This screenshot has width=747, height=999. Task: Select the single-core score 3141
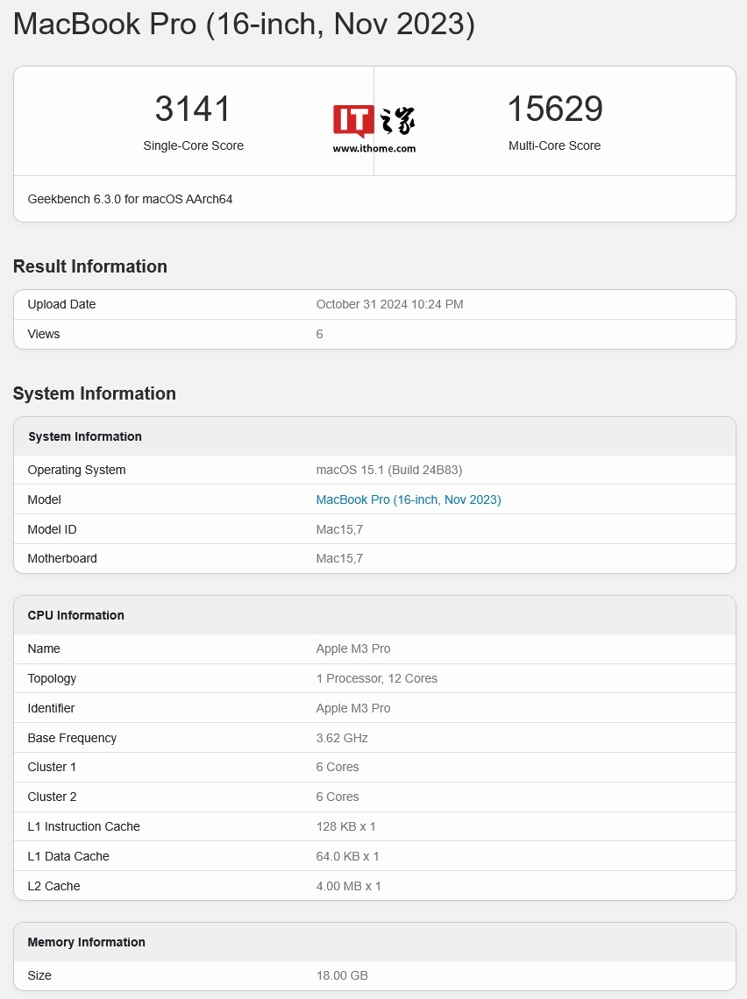[193, 110]
